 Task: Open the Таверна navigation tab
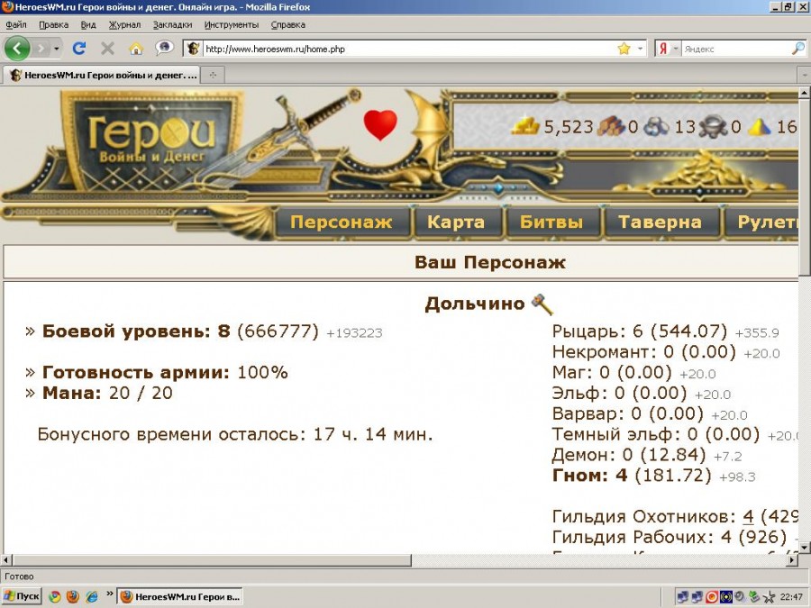coord(660,222)
